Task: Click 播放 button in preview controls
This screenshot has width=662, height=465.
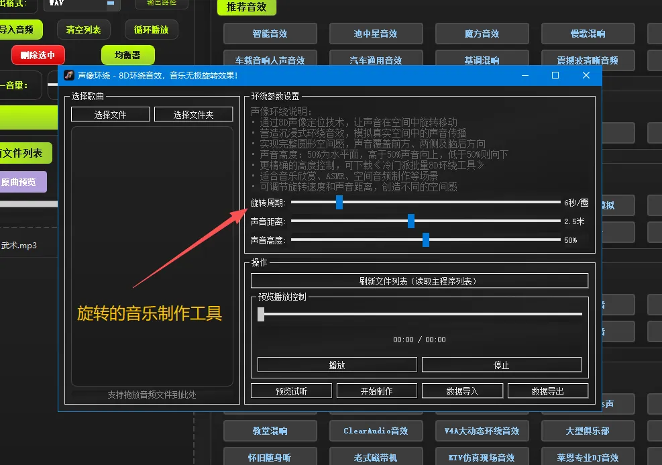Action: 337,364
